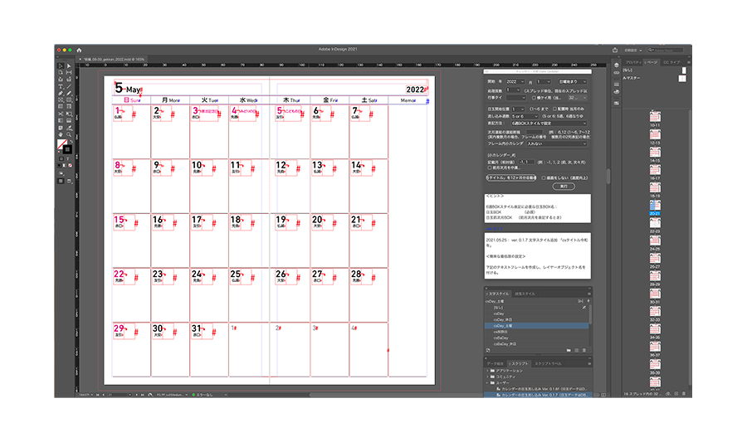This screenshot has height=442, width=747.
Task: Select the Gradient Swatch tool
Action: click(61, 120)
